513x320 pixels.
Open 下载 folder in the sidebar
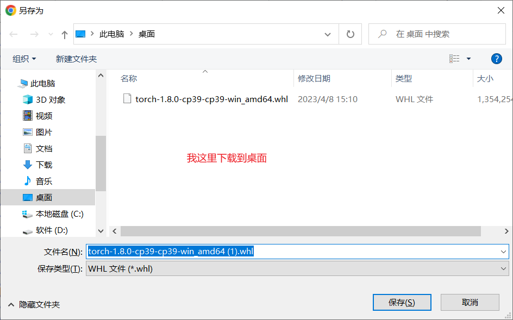point(44,165)
